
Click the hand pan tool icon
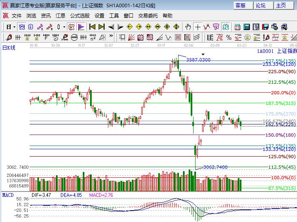[188, 27]
